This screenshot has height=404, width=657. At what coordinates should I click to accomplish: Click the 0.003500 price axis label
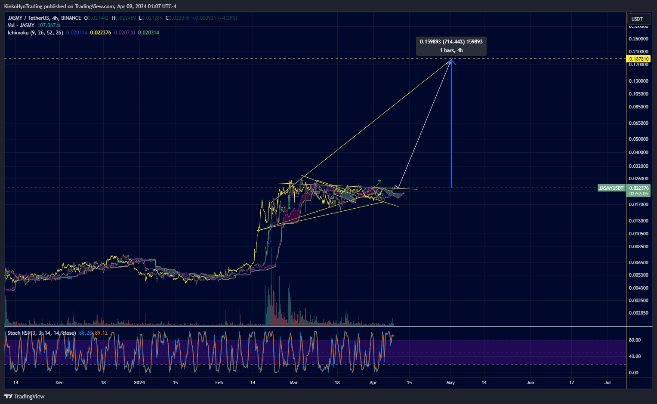tap(638, 300)
